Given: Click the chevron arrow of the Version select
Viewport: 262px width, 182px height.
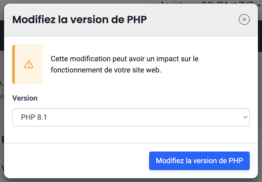Looking at the screenshot, I should 245,117.
